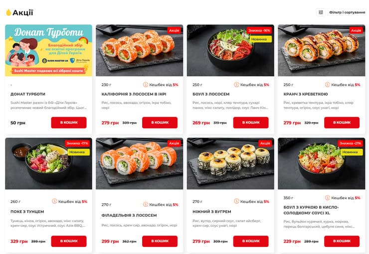Open Ніжний з вугрем product photo
Image resolution: width=369 pixels, height=254 pixels.
coord(230,163)
